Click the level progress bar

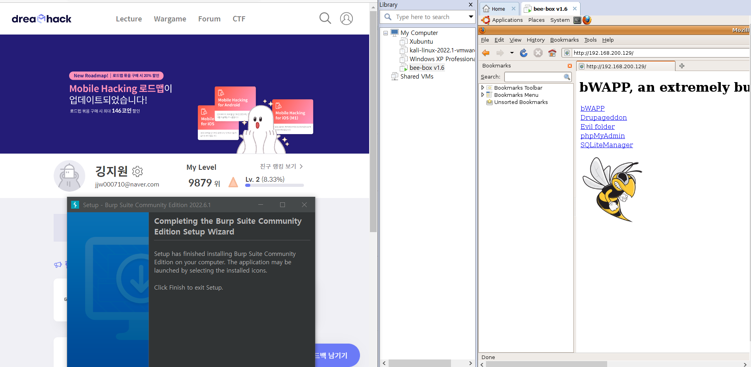[x=275, y=185]
